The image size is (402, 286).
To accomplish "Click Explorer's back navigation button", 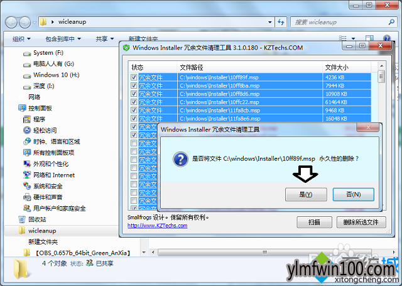I will pos(11,23).
